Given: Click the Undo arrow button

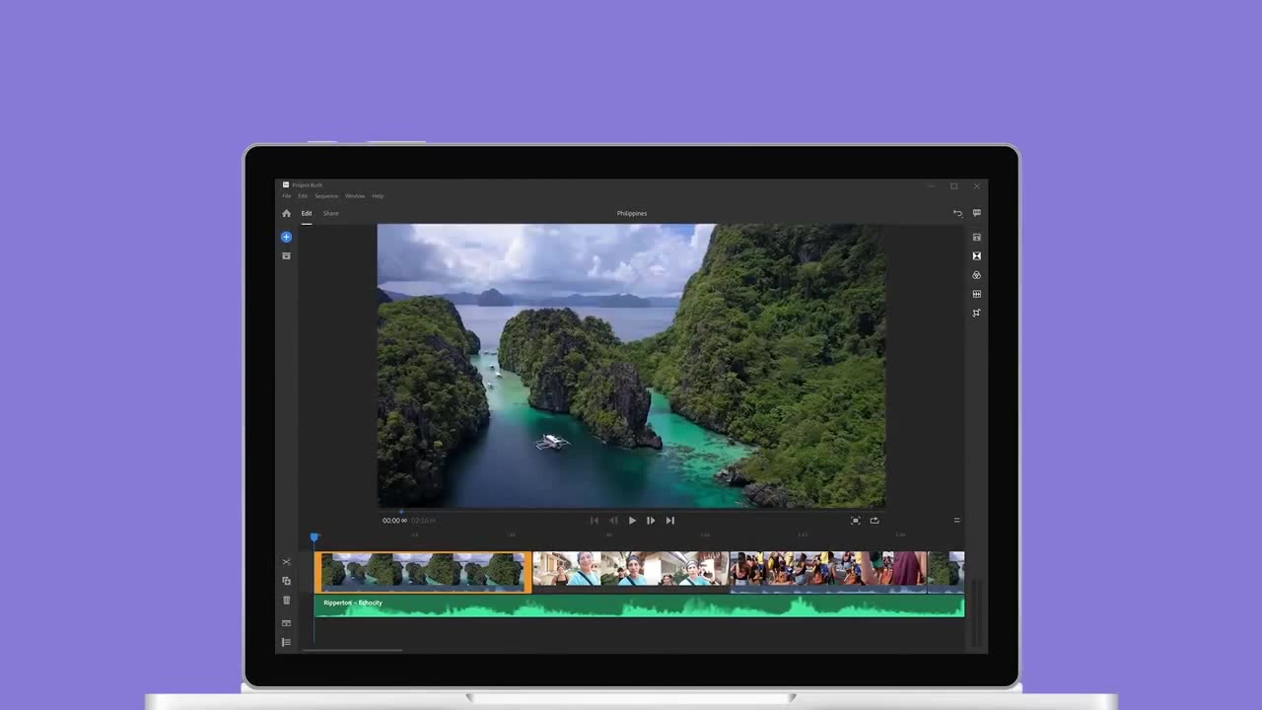Looking at the screenshot, I should click(x=956, y=213).
